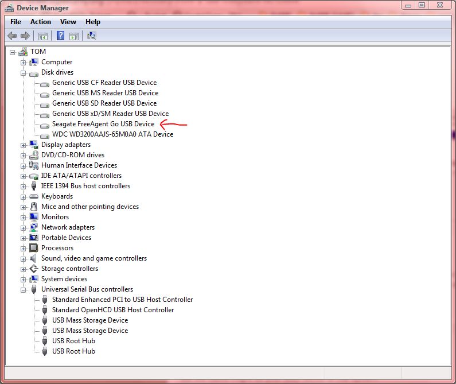Click the Show/Hide Action Pane toolbar icon

click(x=74, y=36)
